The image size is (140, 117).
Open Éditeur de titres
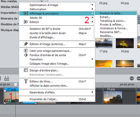(x=57, y=82)
